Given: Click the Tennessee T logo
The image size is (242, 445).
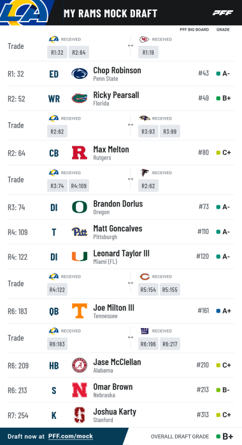Looking at the screenshot, I should click(x=80, y=311).
